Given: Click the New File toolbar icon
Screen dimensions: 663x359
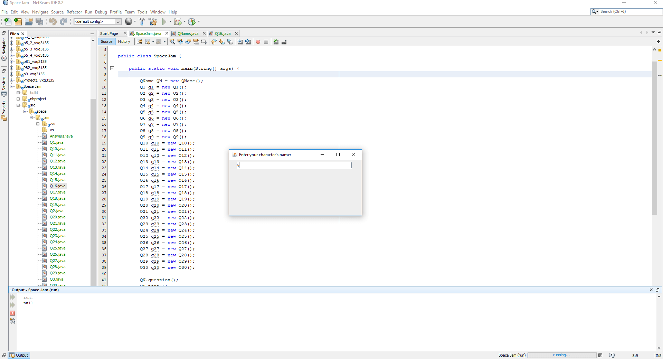Looking at the screenshot, I should 8,22.
